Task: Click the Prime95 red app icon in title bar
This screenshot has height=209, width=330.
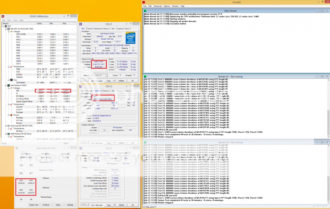Action: coord(144,2)
